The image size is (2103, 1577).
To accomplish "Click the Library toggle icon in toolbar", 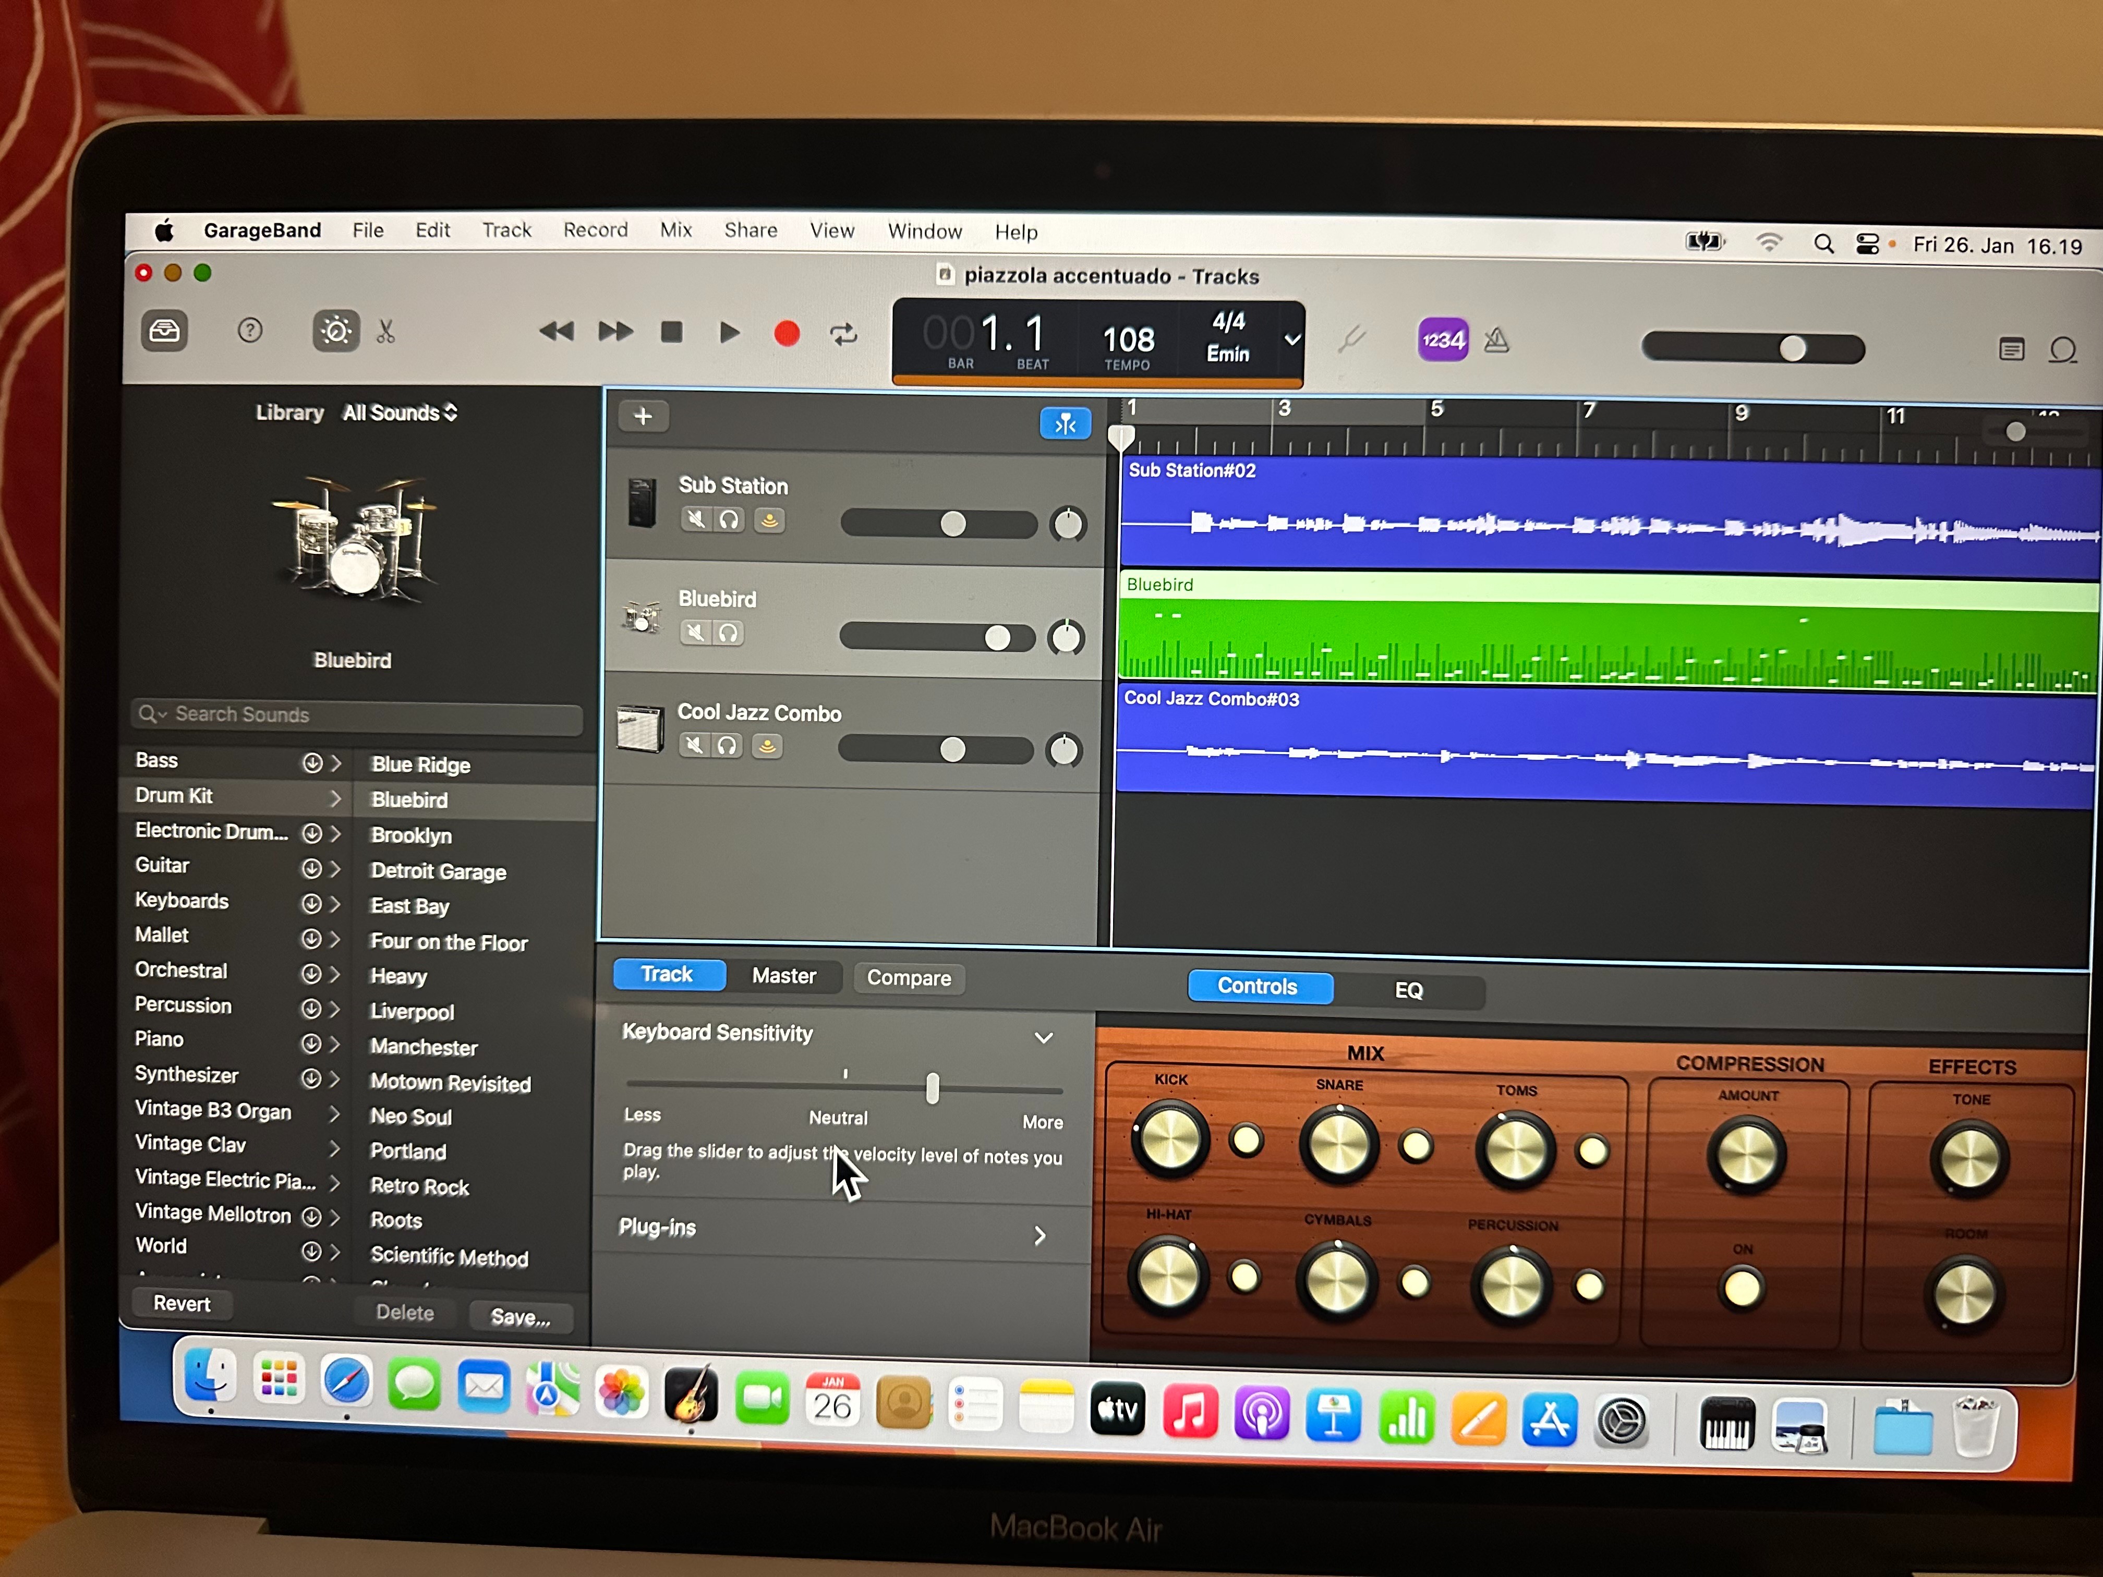I will tap(164, 331).
